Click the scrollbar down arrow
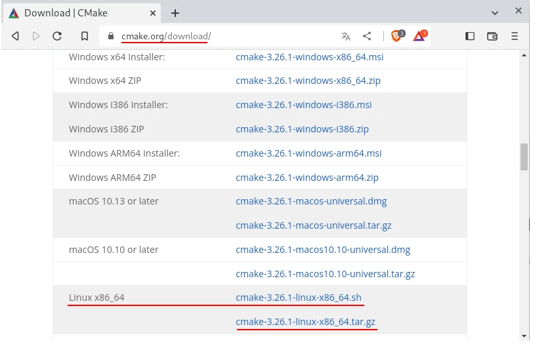This screenshot has height=346, width=533. coord(524,336)
